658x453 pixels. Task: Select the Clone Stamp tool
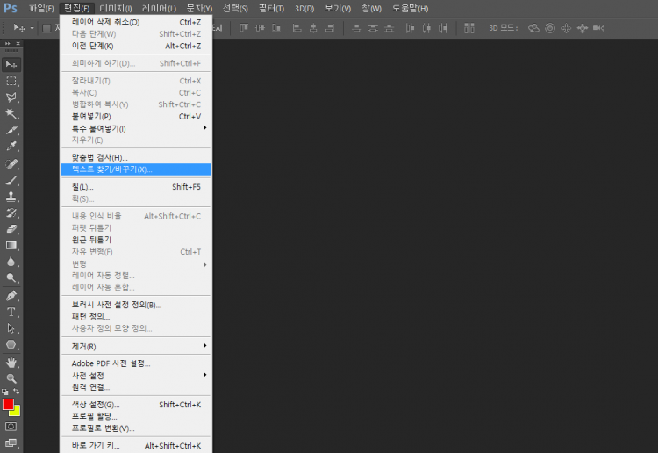tap(11, 197)
